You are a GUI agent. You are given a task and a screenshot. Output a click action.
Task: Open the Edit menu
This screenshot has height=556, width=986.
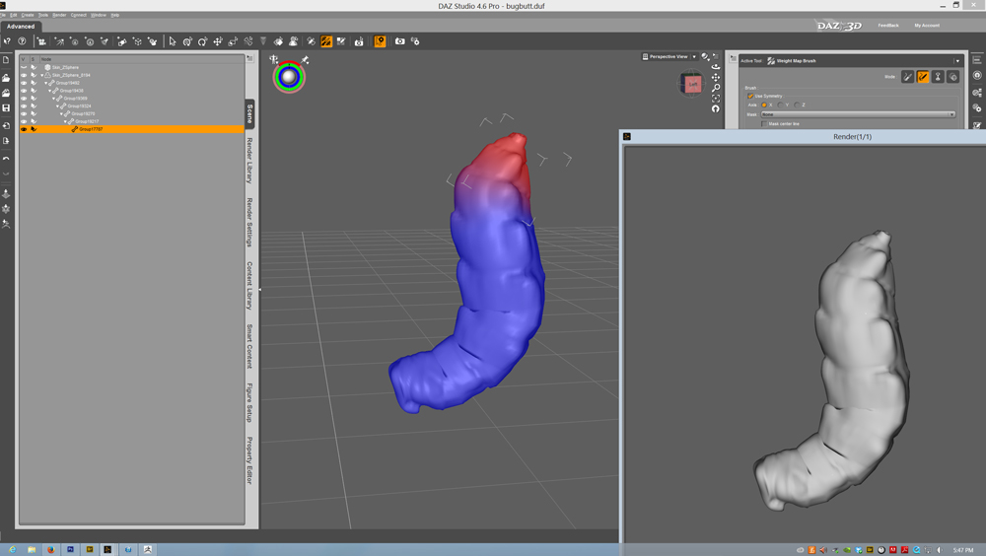(x=13, y=15)
